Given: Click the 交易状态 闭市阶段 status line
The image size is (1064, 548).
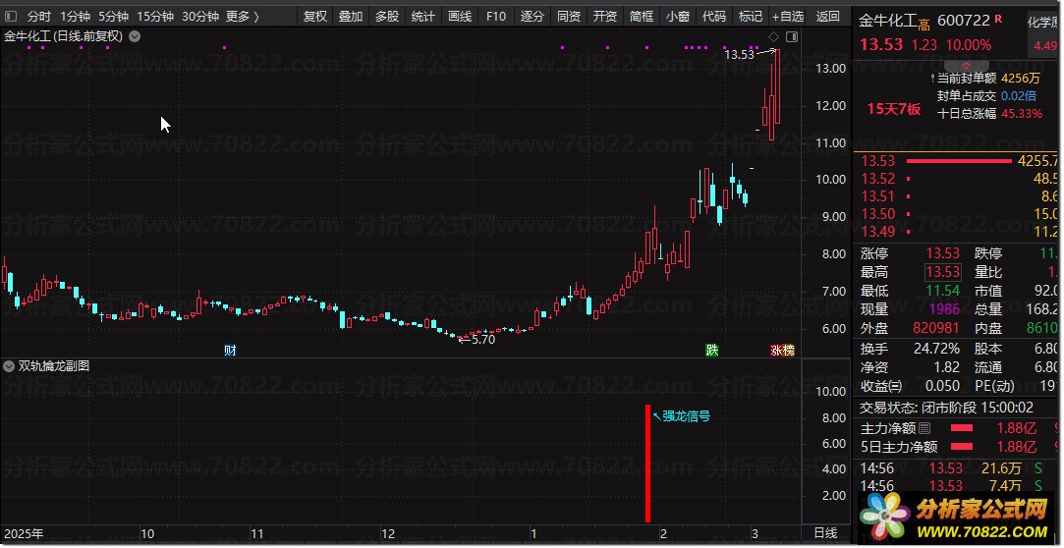Looking at the screenshot, I should point(947,408).
